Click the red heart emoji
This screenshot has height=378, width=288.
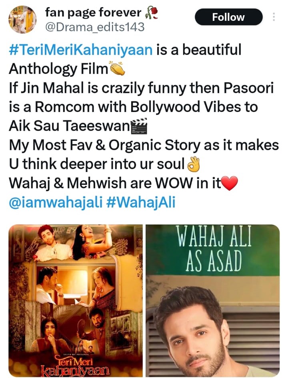tap(230, 183)
